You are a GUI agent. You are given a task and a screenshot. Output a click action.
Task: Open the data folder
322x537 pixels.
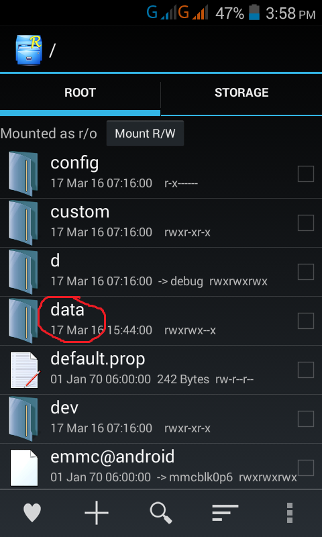(x=161, y=321)
